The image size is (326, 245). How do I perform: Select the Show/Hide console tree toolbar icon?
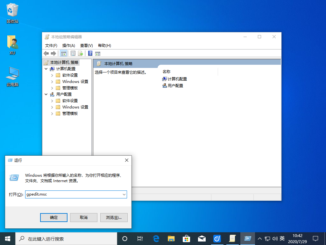pos(63,53)
